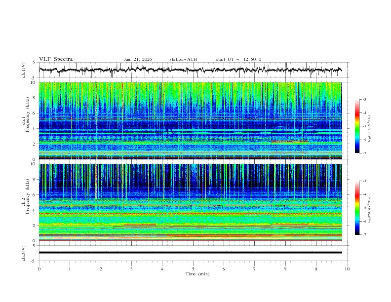The height and width of the screenshot is (302, 391).
Task: Click the ch.2 colorbar 'log(PSD)(V²/Hz)' label
Action: (369, 210)
